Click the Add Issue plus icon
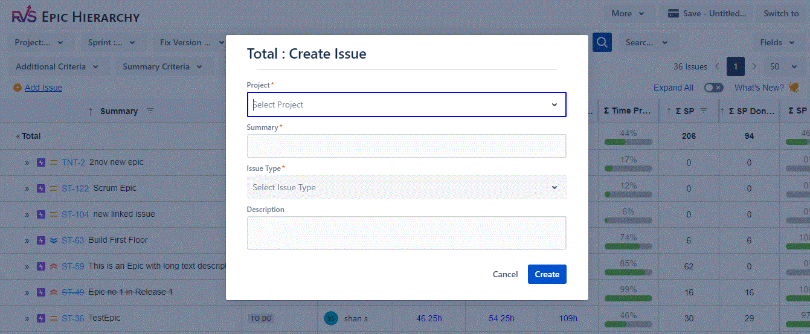Screen dimensions: 810x334 (x=18, y=88)
